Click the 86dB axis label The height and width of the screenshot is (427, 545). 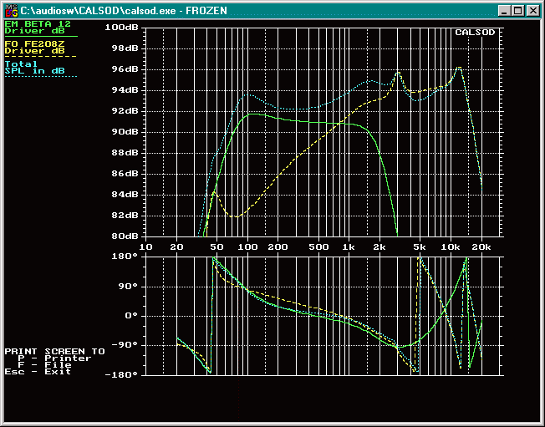tap(125, 173)
